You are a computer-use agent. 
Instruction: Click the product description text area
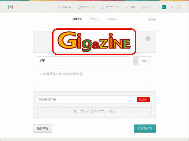[94, 78]
